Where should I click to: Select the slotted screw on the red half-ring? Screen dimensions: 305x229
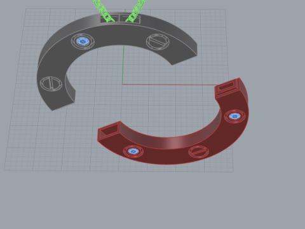199,151
